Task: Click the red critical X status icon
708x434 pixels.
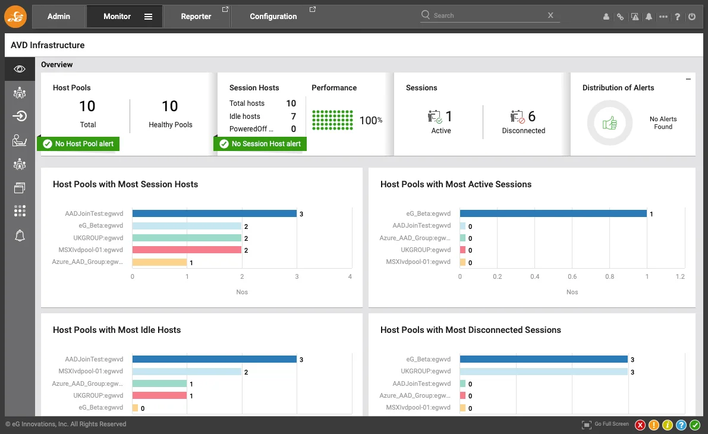Action: coord(640,425)
